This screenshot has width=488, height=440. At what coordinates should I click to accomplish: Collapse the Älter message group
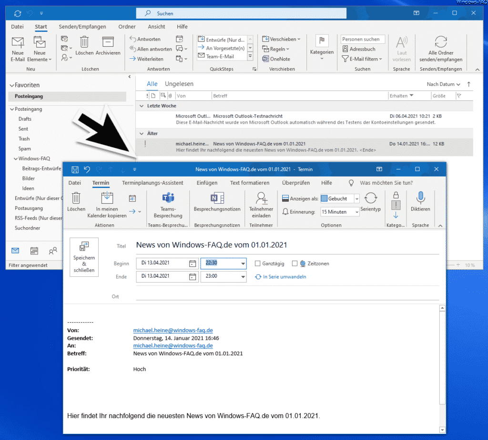click(142, 133)
